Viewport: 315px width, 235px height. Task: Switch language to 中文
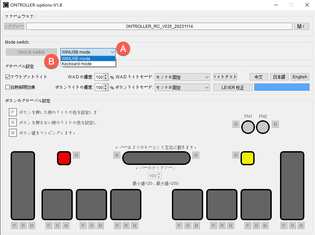(x=258, y=77)
